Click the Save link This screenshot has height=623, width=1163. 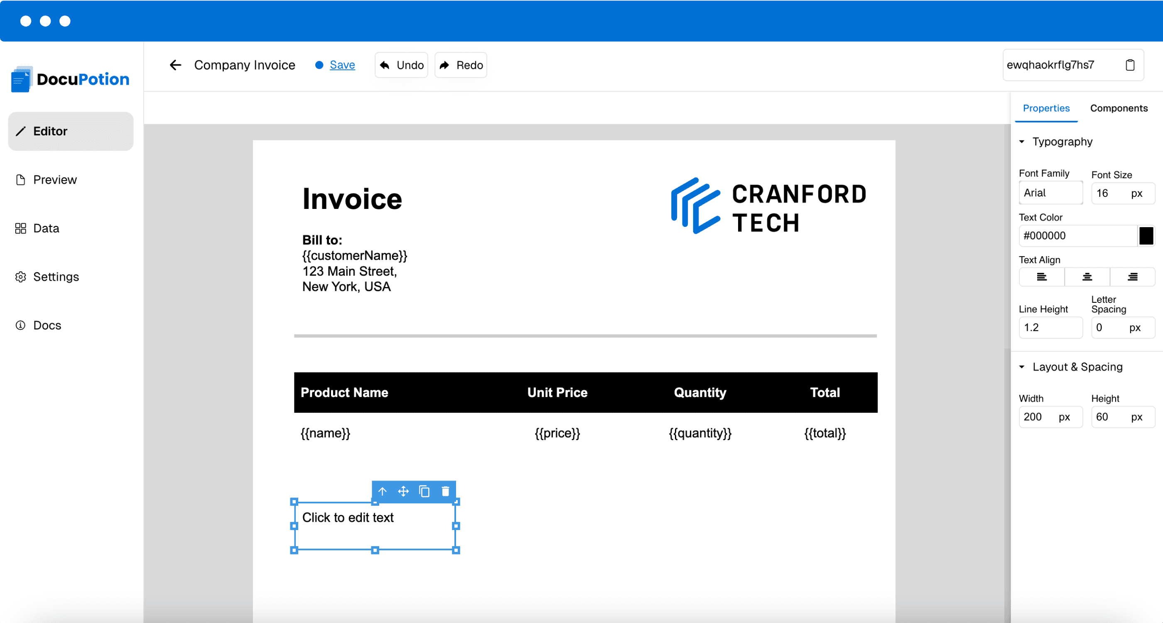342,65
